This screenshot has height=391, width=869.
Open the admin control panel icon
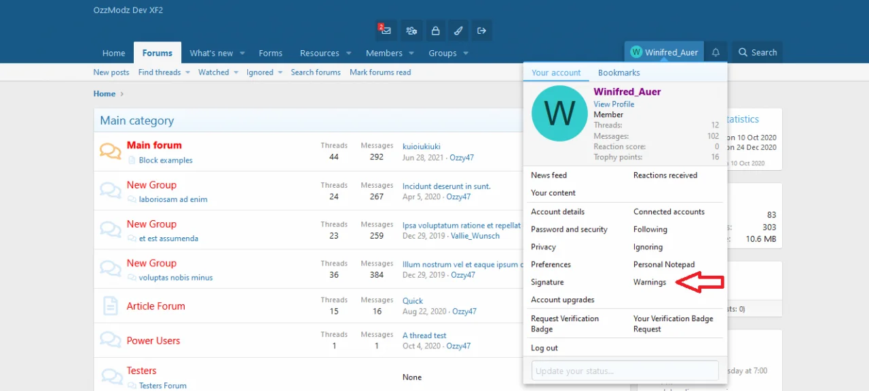(x=411, y=30)
